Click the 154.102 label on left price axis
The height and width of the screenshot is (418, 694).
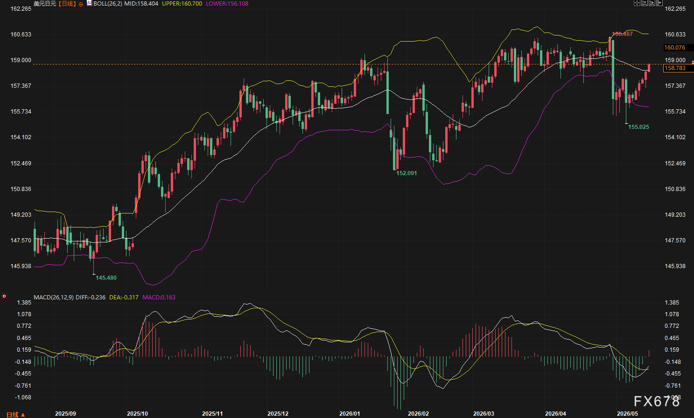[21, 137]
